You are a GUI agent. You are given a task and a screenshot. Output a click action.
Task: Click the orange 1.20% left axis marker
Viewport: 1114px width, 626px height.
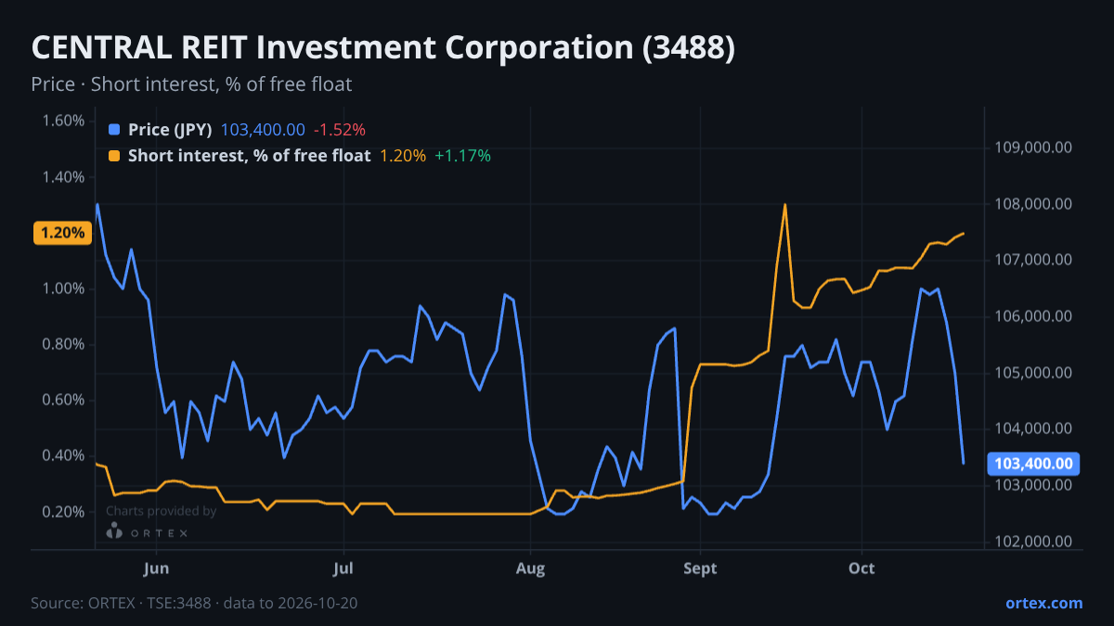click(x=63, y=233)
